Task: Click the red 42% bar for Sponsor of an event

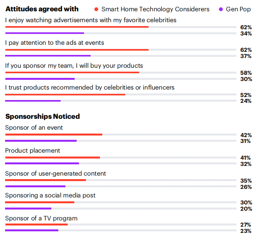Action: [54, 135]
